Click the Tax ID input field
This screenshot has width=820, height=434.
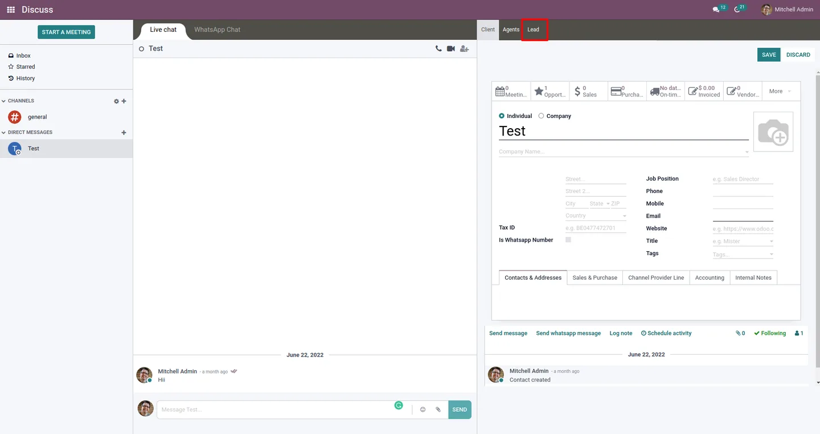click(596, 228)
